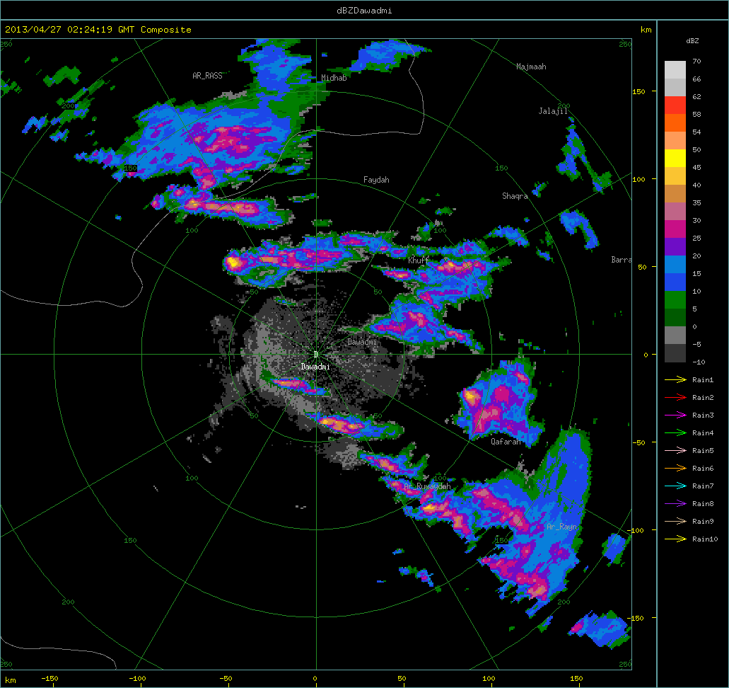
Task: Click the dBZ heading above the color scale
Action: click(692, 41)
